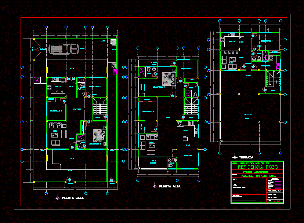Select the hatched double bed in Planta Alta
Image resolution: width=304 pixels, height=223 pixels.
[169, 79]
